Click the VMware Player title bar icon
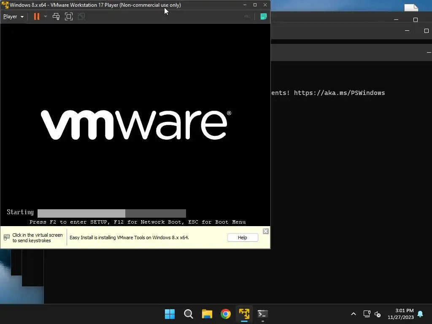 point(5,5)
